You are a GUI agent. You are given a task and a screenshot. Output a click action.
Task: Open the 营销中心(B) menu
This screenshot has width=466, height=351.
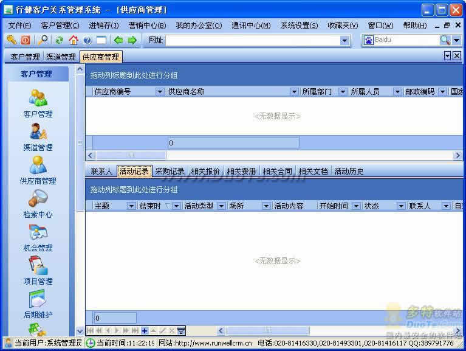click(147, 26)
